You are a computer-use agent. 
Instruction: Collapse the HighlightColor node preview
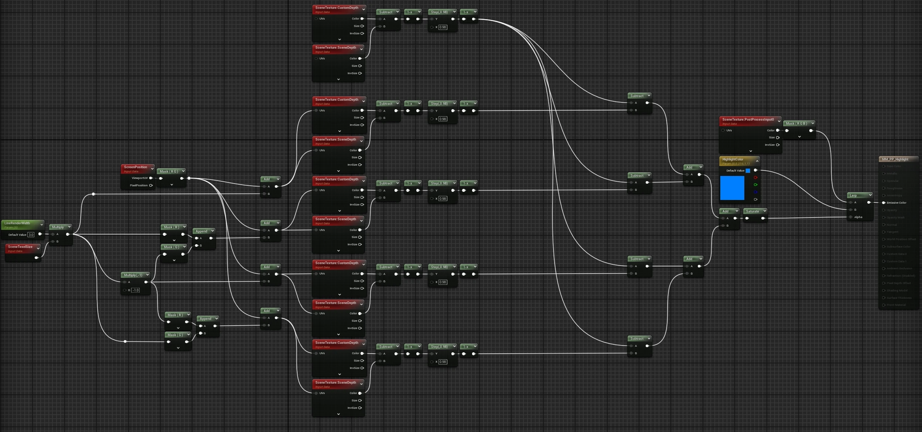tap(757, 161)
